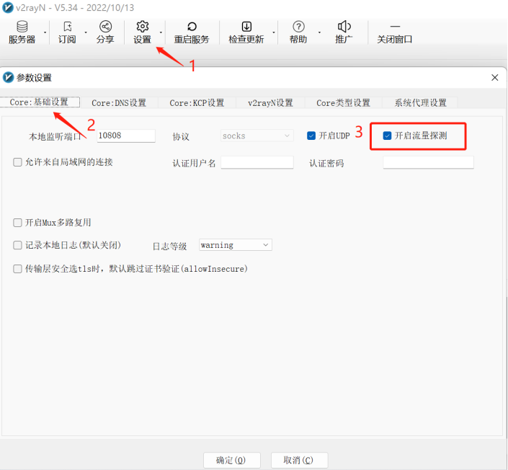Open the 服务器 servers toolbar icon
The image size is (508, 470).
pyautogui.click(x=22, y=32)
